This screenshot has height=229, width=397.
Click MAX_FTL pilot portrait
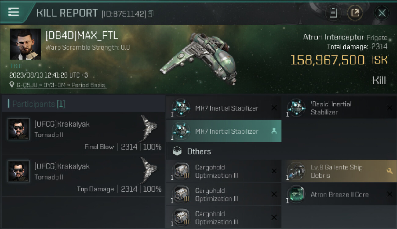click(x=25, y=44)
